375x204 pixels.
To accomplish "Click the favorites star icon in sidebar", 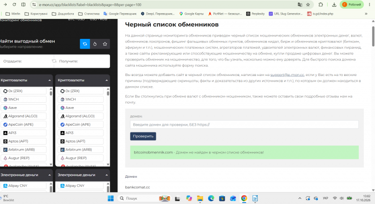I will tap(105, 44).
